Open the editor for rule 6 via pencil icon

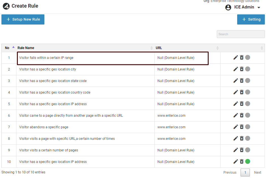coord(235,115)
